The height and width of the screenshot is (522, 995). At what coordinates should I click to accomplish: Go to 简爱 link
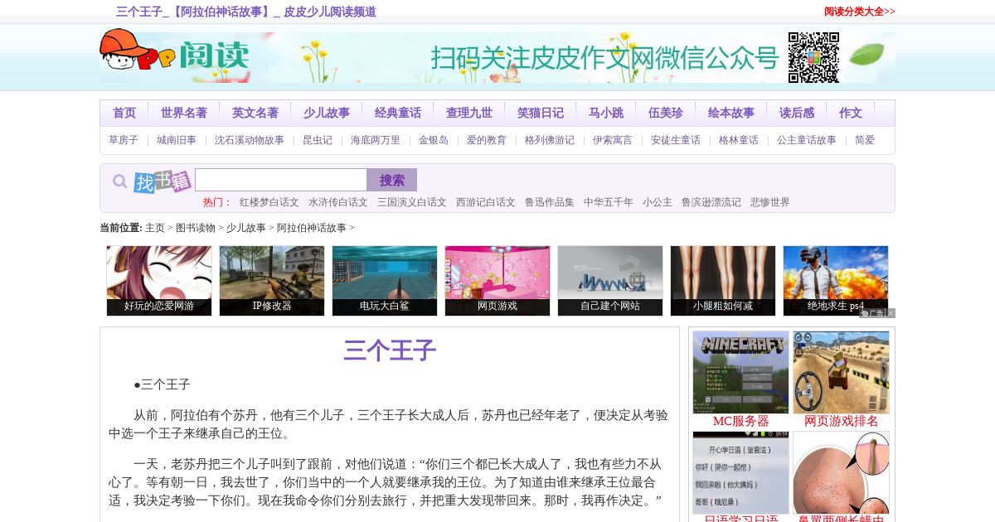point(865,140)
